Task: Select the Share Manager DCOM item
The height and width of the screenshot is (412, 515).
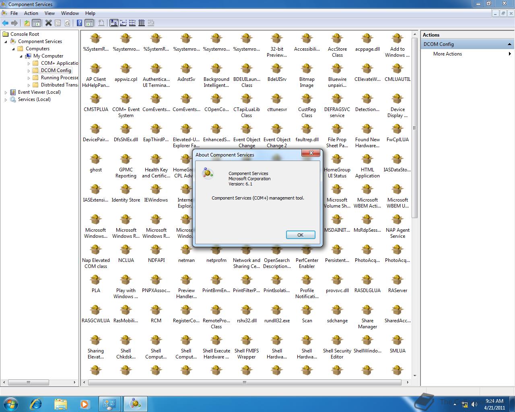Action: (x=367, y=317)
